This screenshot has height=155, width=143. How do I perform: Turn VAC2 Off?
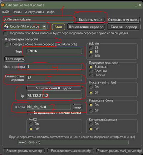31,129
